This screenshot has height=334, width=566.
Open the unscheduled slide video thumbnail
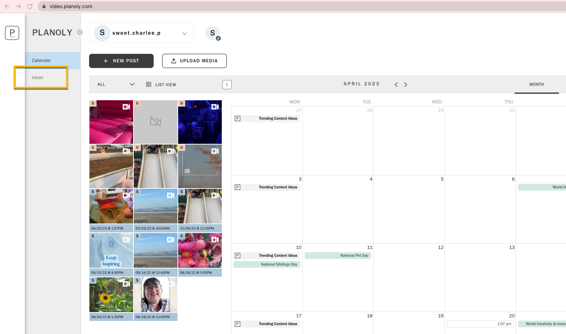tap(155, 166)
